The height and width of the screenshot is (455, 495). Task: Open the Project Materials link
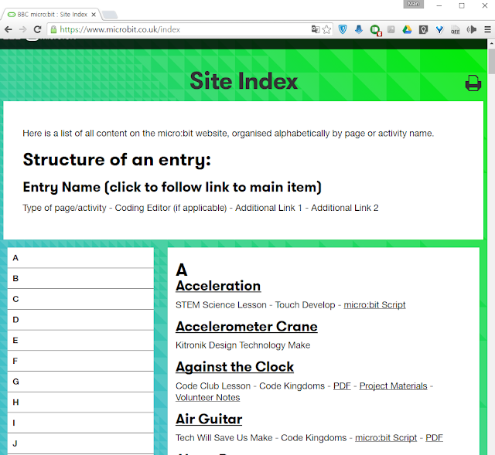(x=394, y=386)
